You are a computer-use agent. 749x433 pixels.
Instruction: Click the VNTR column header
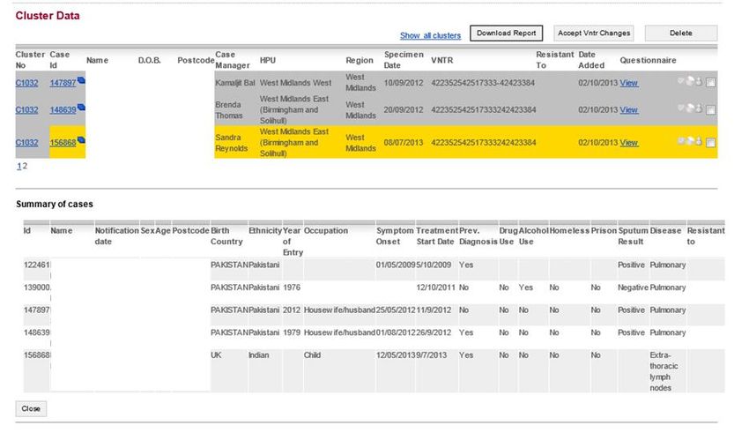click(x=441, y=60)
